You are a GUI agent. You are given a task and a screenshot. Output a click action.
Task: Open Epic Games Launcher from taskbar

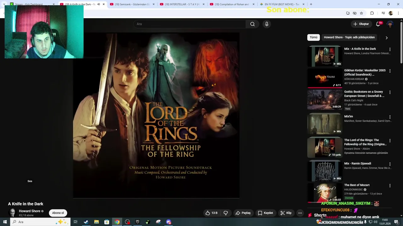click(x=138, y=222)
